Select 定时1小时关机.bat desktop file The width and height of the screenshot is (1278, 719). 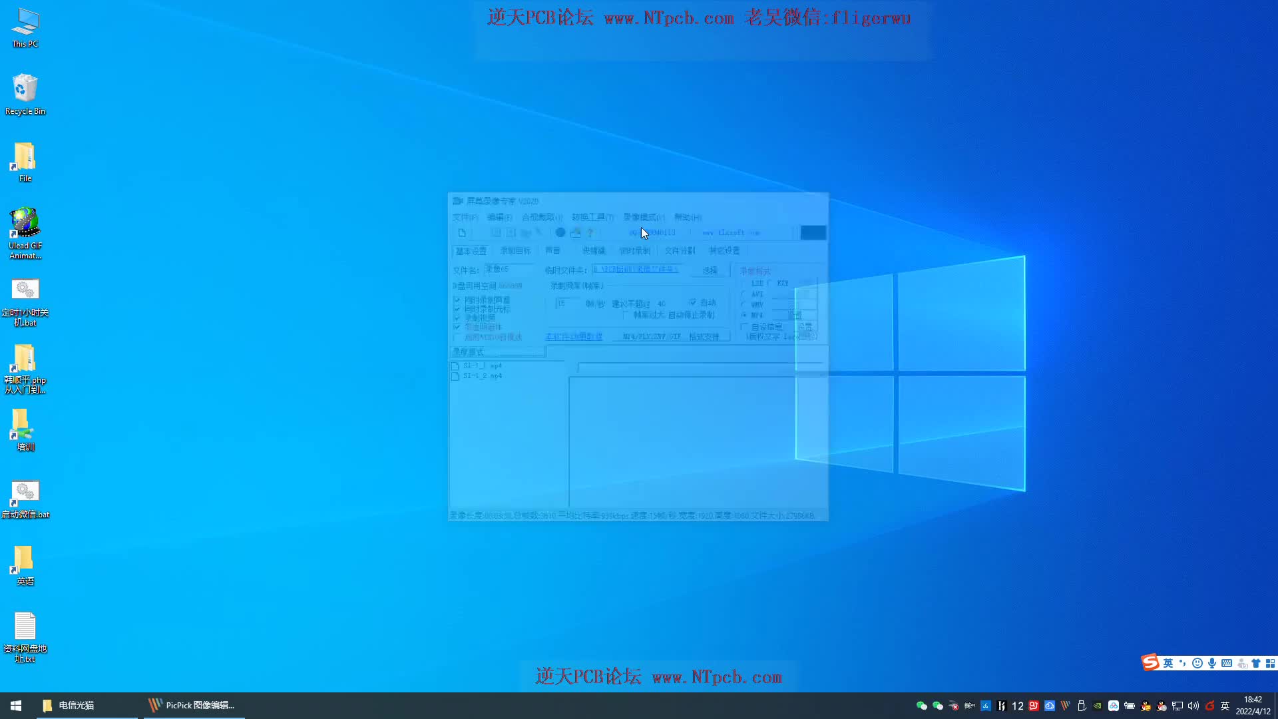(25, 303)
